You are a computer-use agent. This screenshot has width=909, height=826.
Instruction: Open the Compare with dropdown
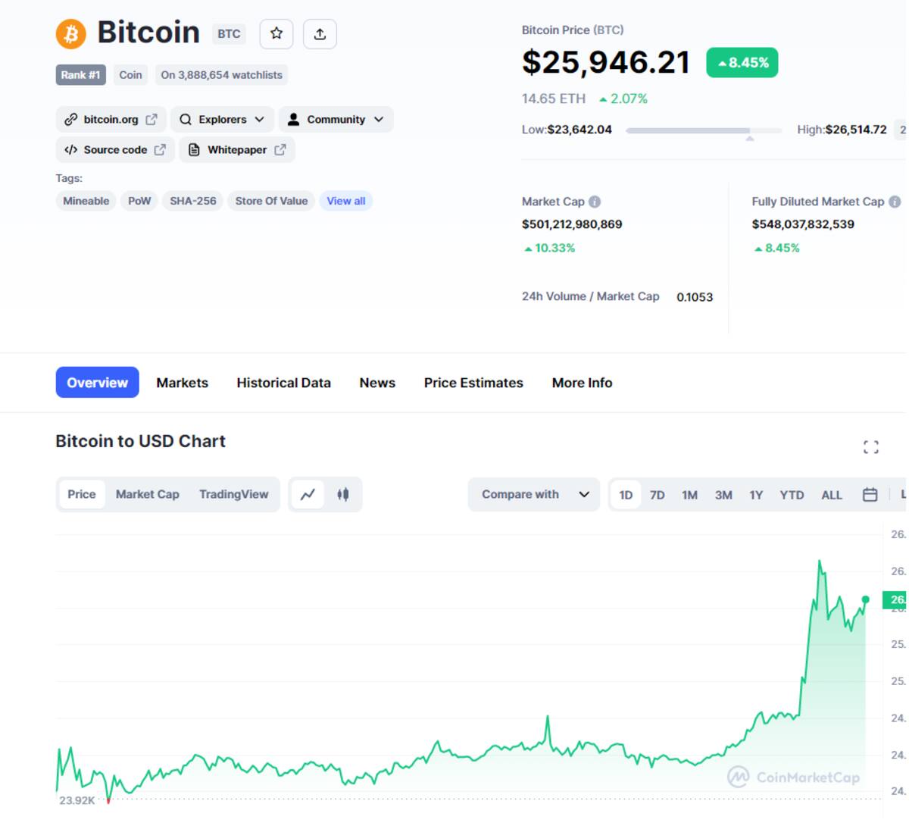tap(534, 495)
